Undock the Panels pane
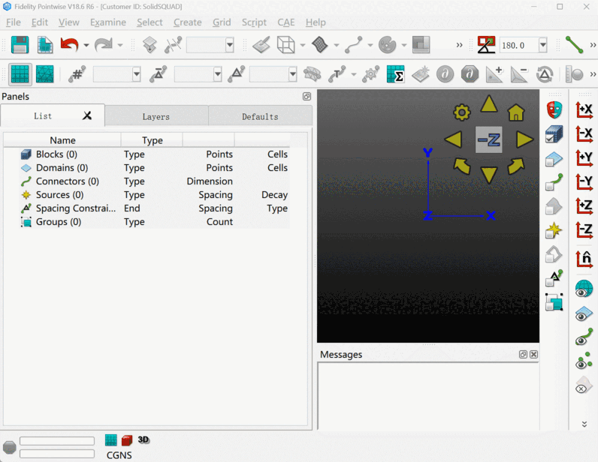Viewport: 598px width, 462px height. [x=307, y=96]
